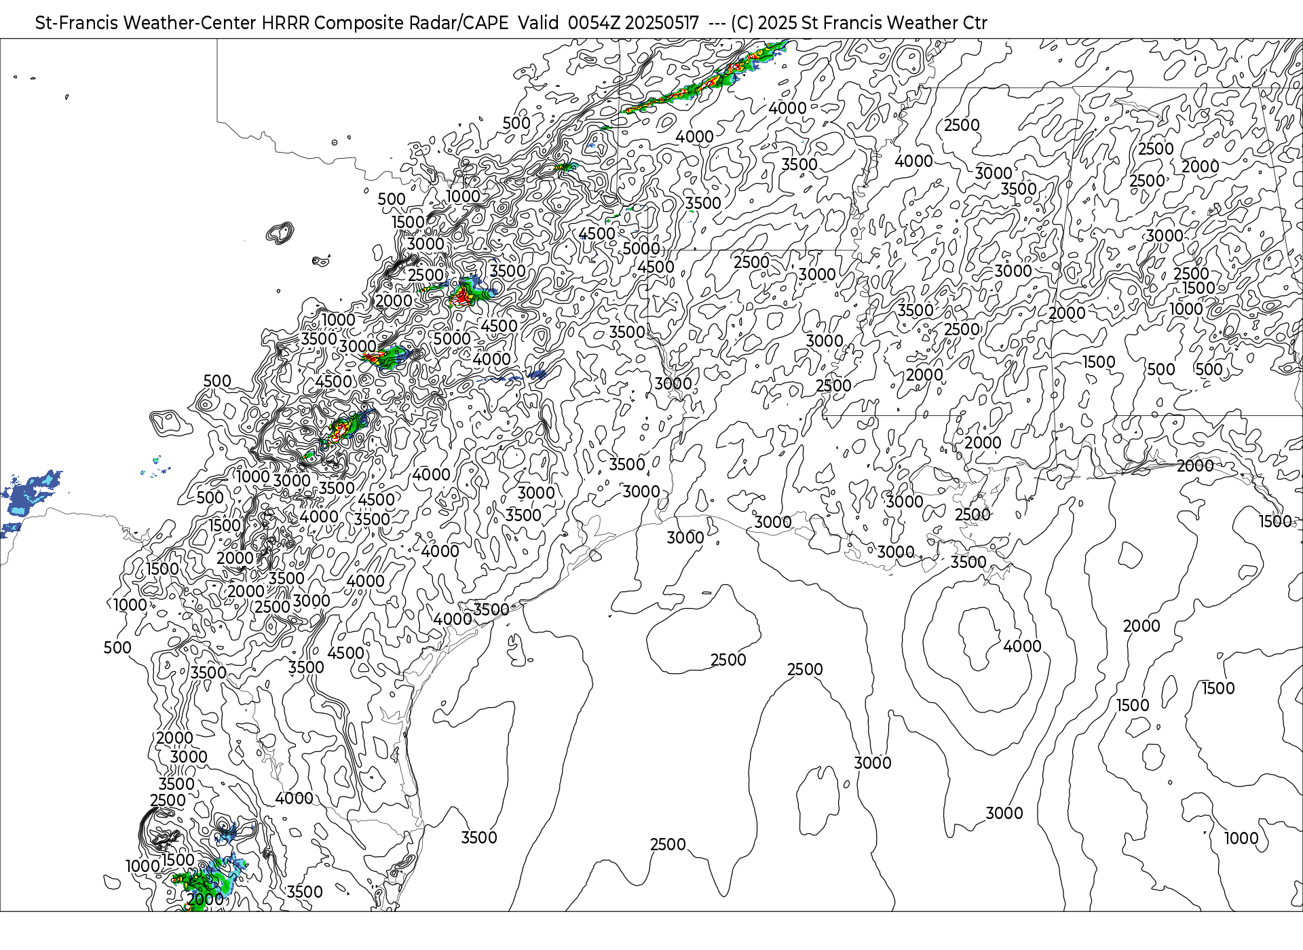This screenshot has height=950, width=1303.
Task: Select the "Valid 0054Z 20250517" timestamp text
Action: coord(608,23)
